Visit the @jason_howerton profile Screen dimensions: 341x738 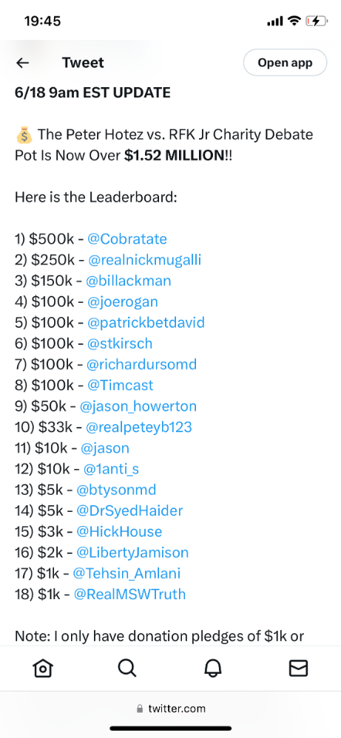click(x=138, y=406)
